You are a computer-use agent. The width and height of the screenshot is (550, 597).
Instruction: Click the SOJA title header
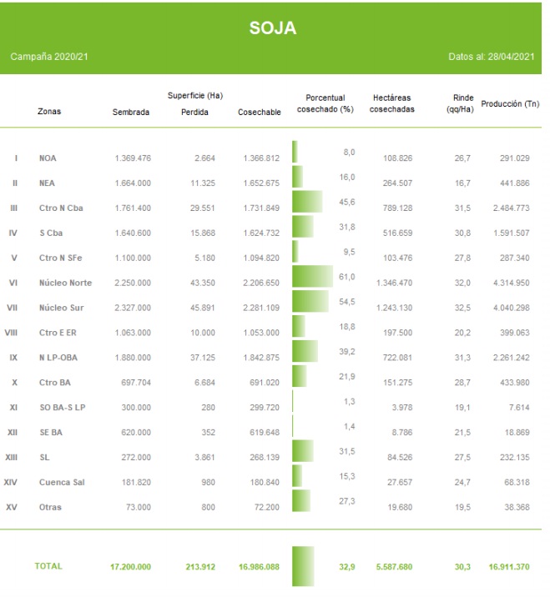click(x=273, y=28)
